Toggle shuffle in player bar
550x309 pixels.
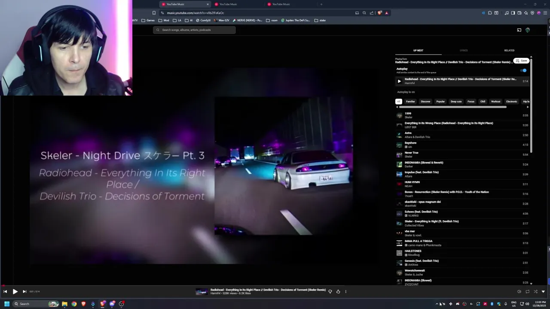535,291
